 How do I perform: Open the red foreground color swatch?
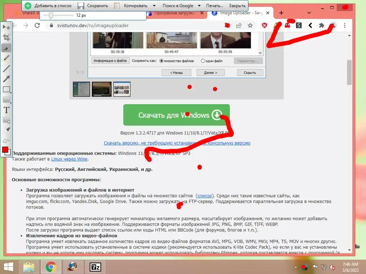pyautogui.click(x=5, y=150)
